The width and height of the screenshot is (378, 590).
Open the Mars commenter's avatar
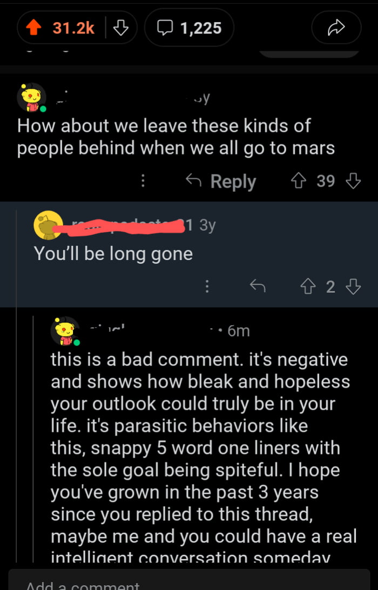tap(32, 98)
